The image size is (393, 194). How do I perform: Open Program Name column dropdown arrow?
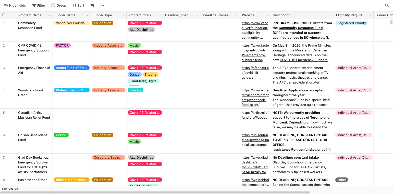[50, 15]
